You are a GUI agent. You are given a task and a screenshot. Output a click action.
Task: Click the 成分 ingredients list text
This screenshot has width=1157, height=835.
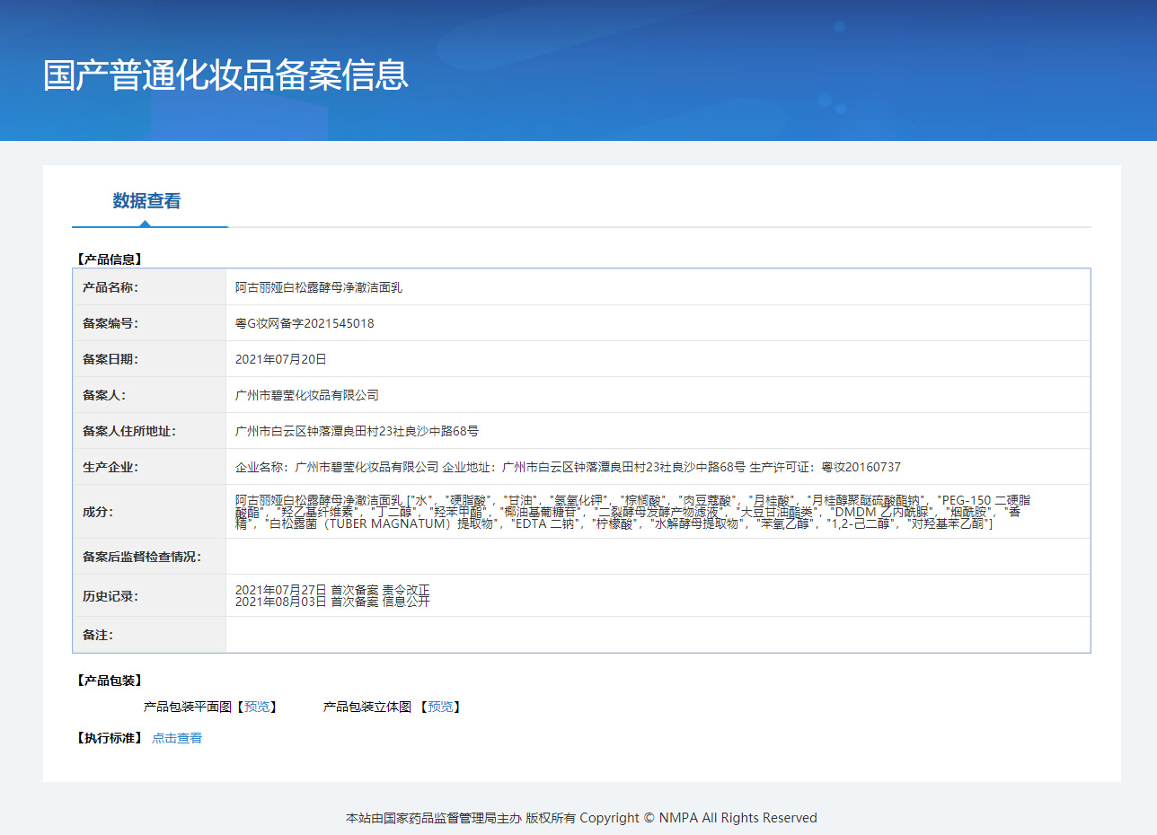629,512
